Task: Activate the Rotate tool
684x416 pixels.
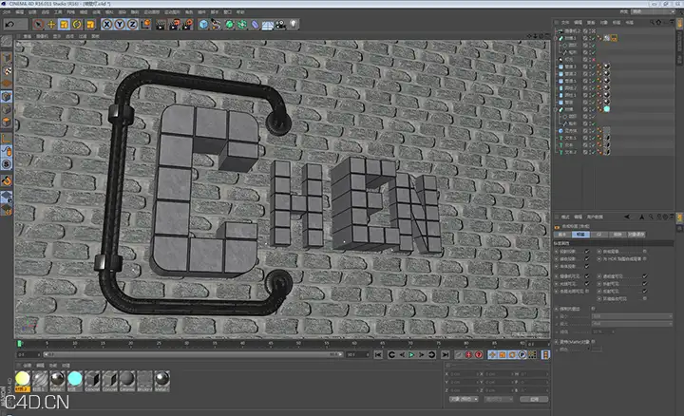Action: [77, 25]
